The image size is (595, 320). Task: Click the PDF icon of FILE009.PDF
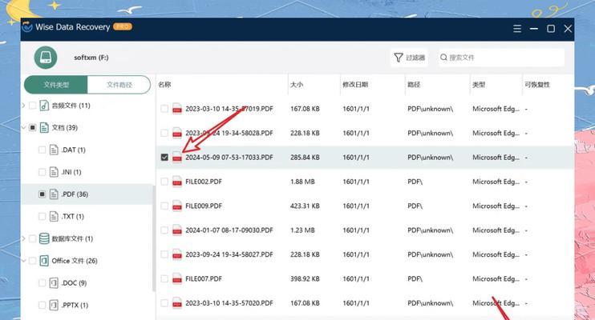tap(177, 206)
